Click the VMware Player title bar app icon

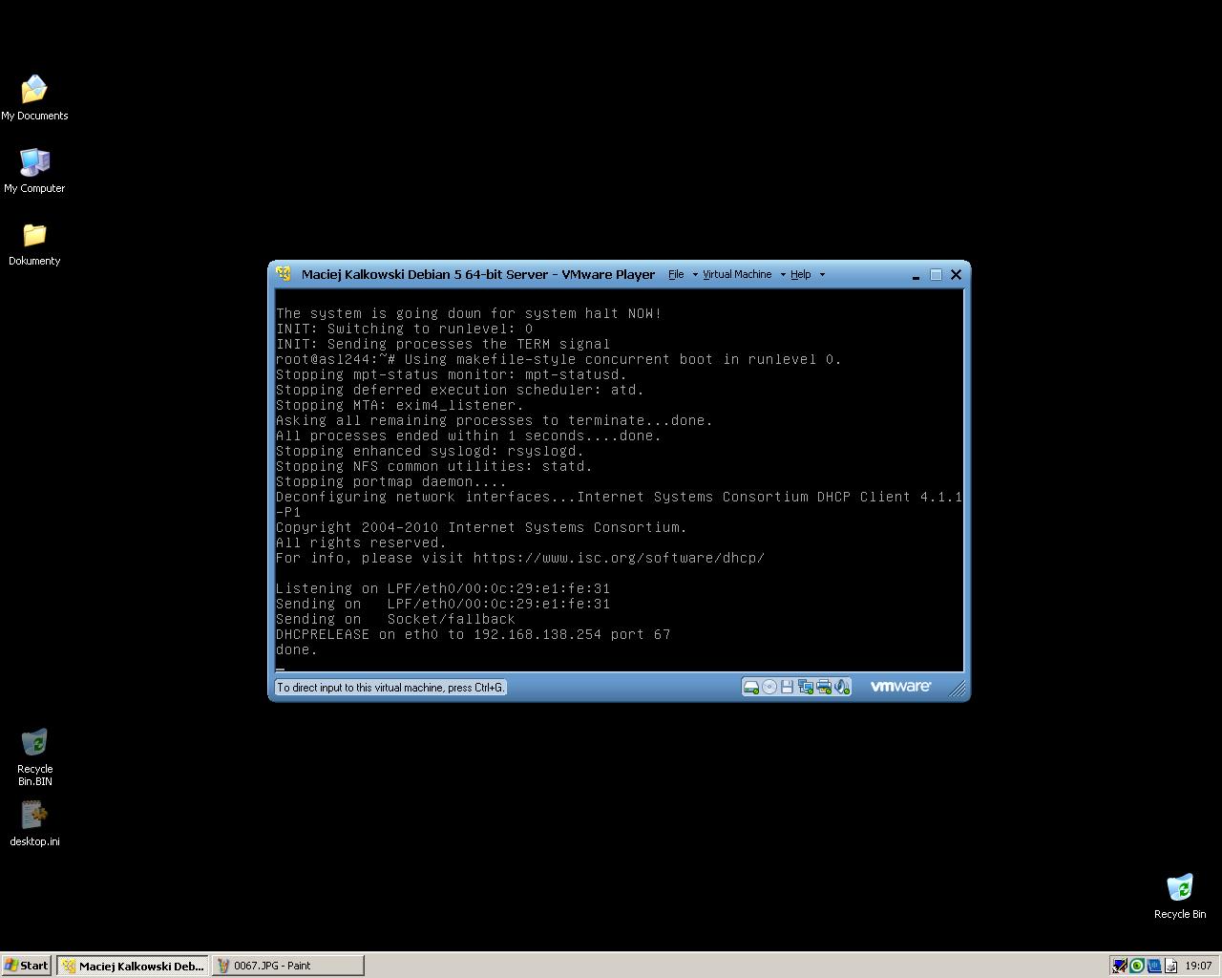(x=284, y=274)
